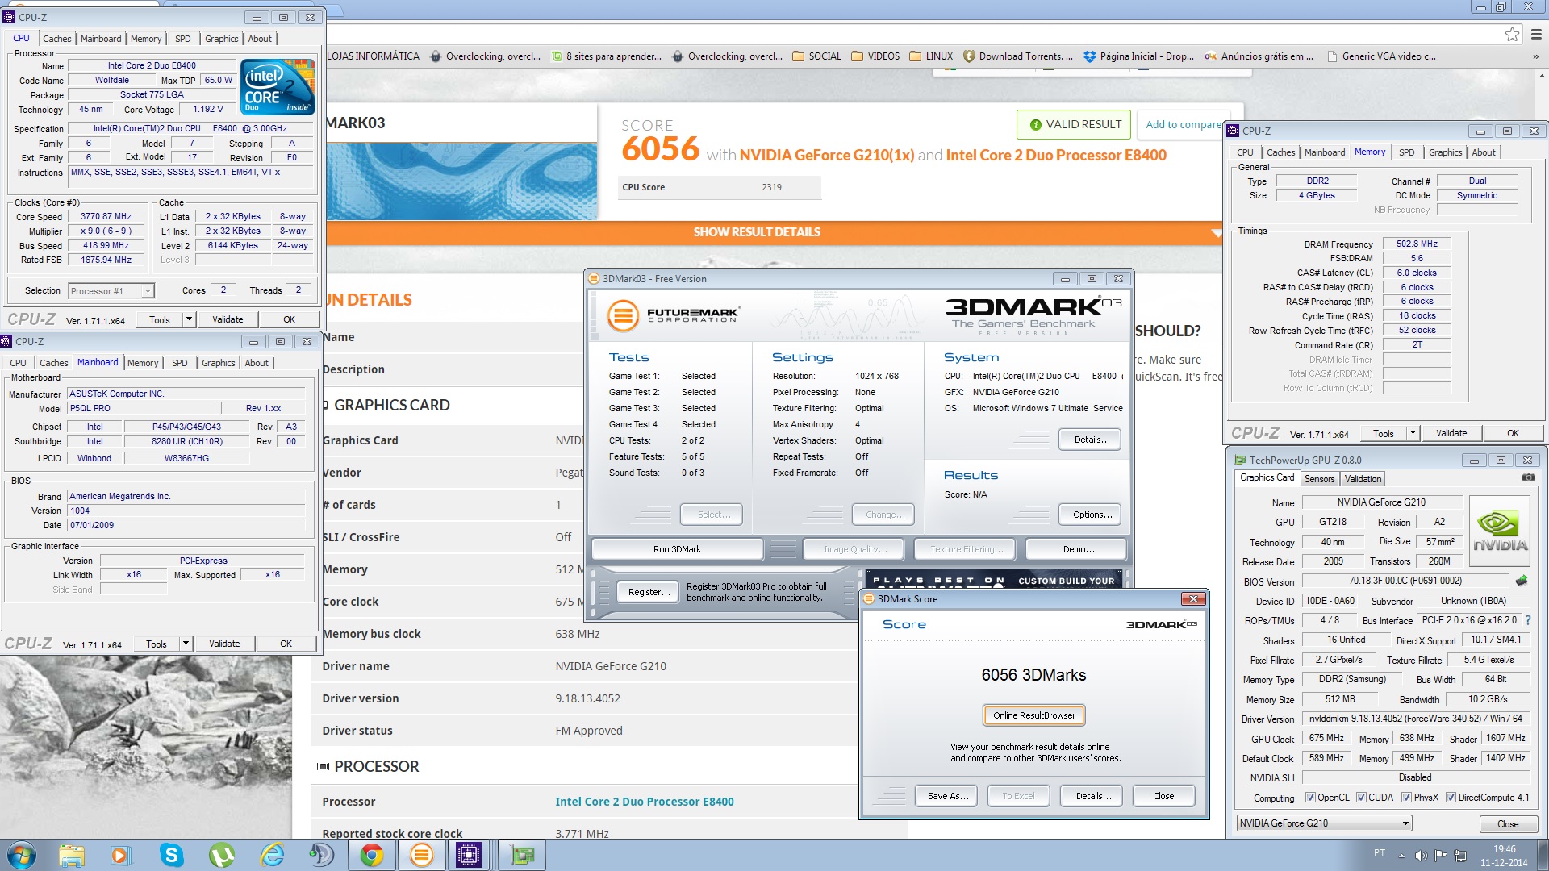This screenshot has width=1549, height=871.
Task: Open Tools dropdown arrow in Mainboard window
Action: coord(186,644)
